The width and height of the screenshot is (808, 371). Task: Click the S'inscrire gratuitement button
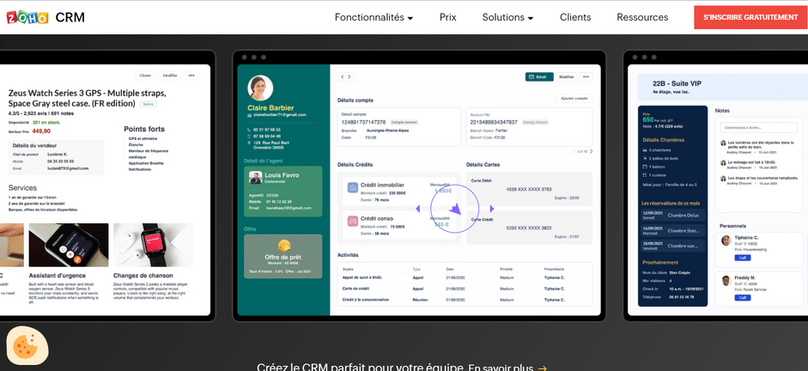750,17
